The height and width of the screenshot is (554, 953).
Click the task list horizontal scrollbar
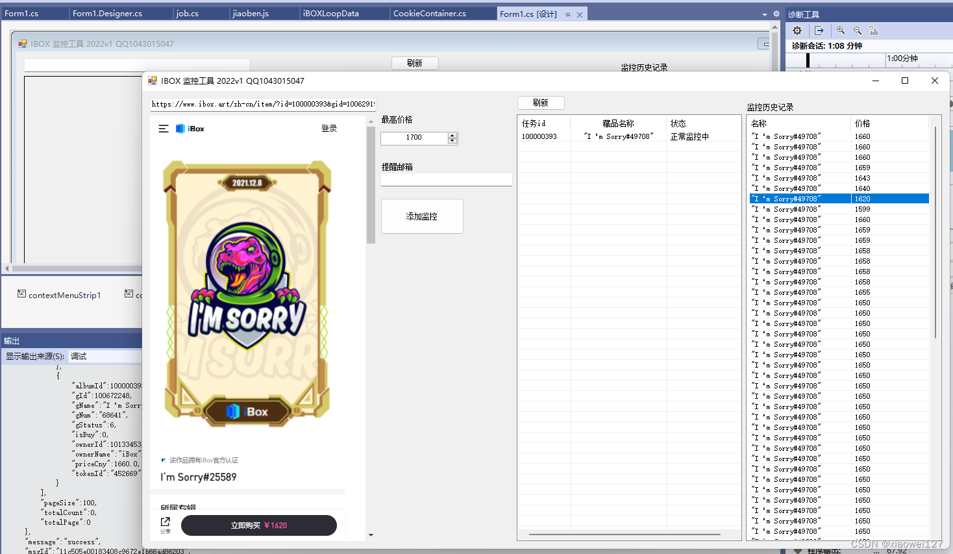pos(625,535)
